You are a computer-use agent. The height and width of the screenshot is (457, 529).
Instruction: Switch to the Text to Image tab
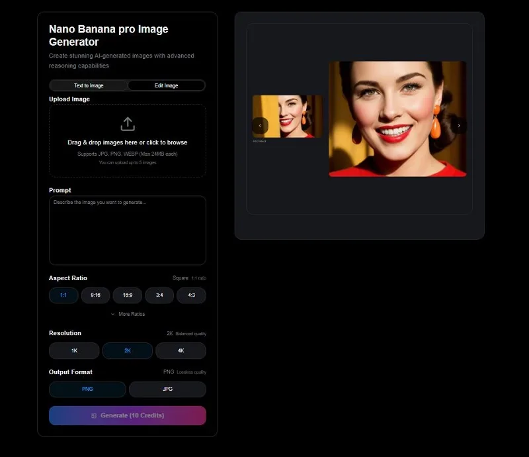point(89,85)
